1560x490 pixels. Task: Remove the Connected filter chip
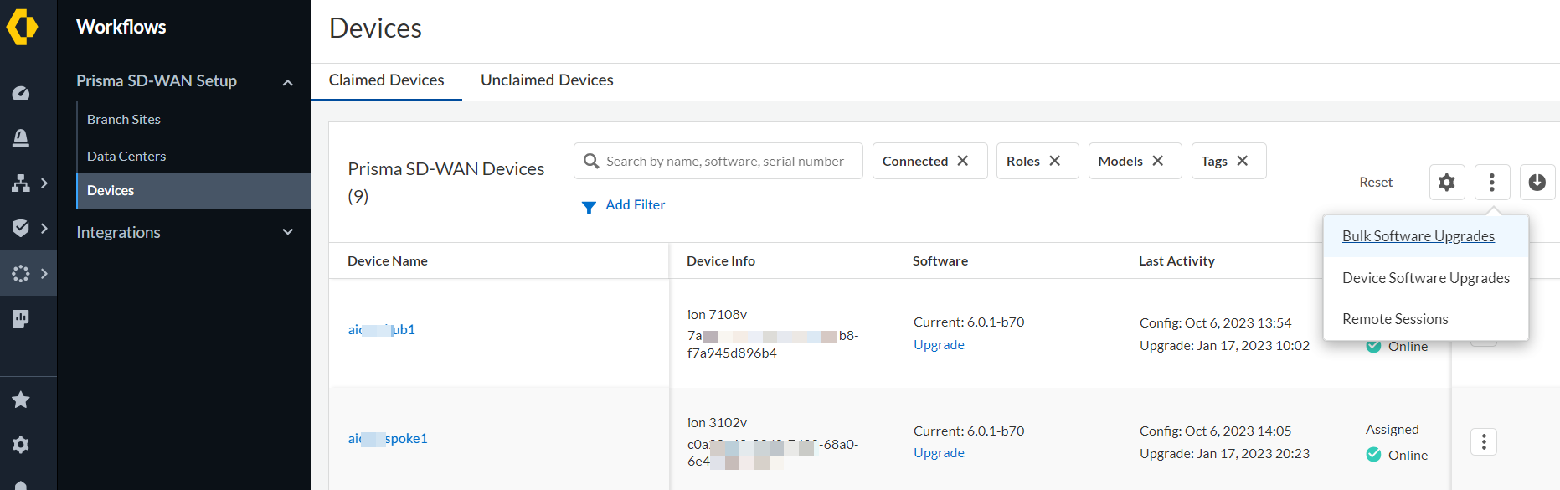pyautogui.click(x=963, y=161)
